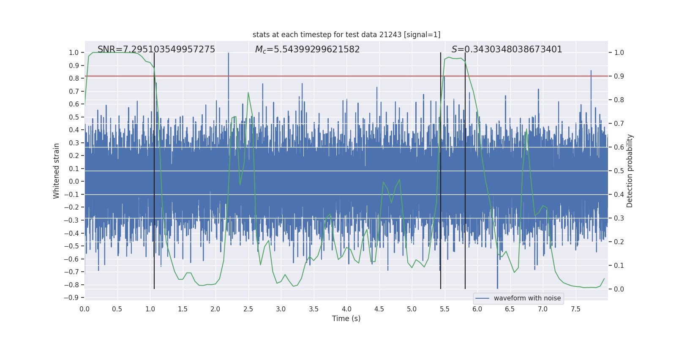
Task: Click the x-axis tick label 4.0
Action: [346, 309]
